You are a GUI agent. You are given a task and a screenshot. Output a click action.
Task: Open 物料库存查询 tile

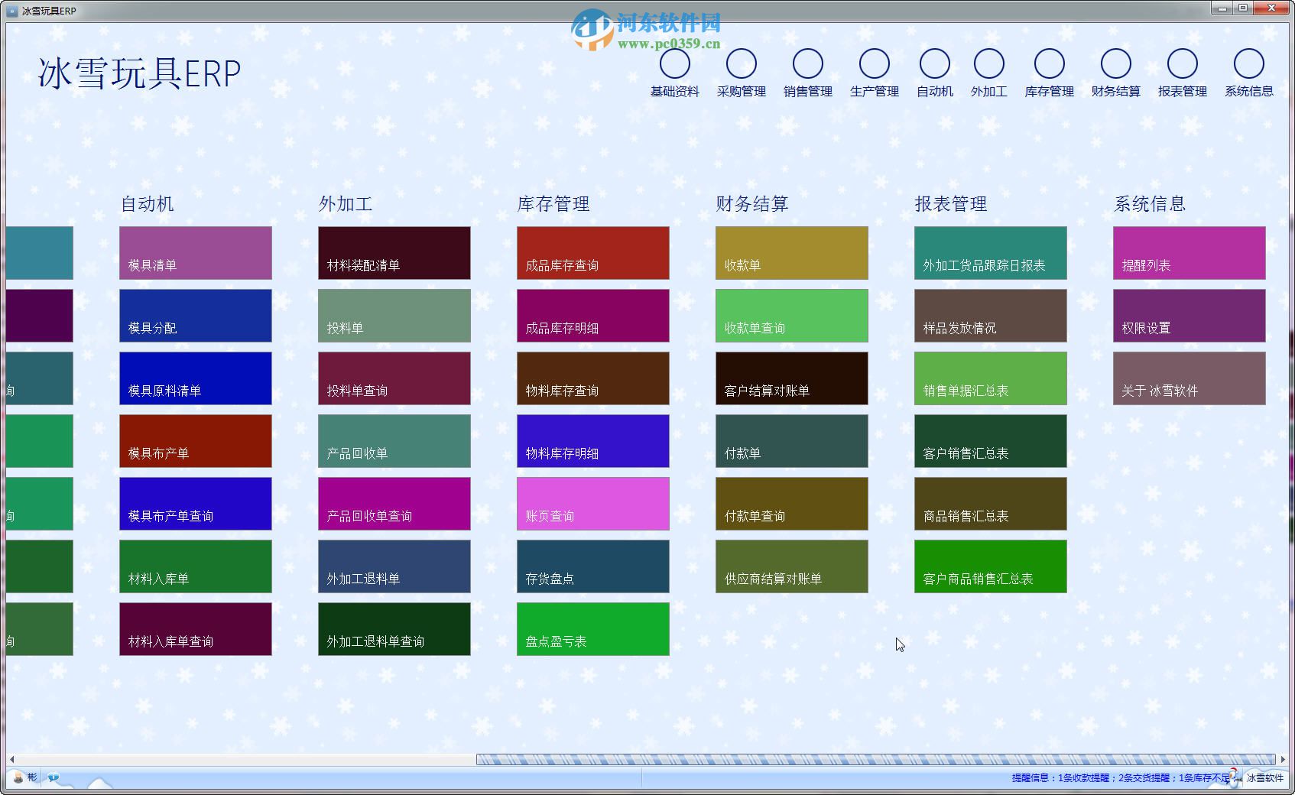click(593, 378)
